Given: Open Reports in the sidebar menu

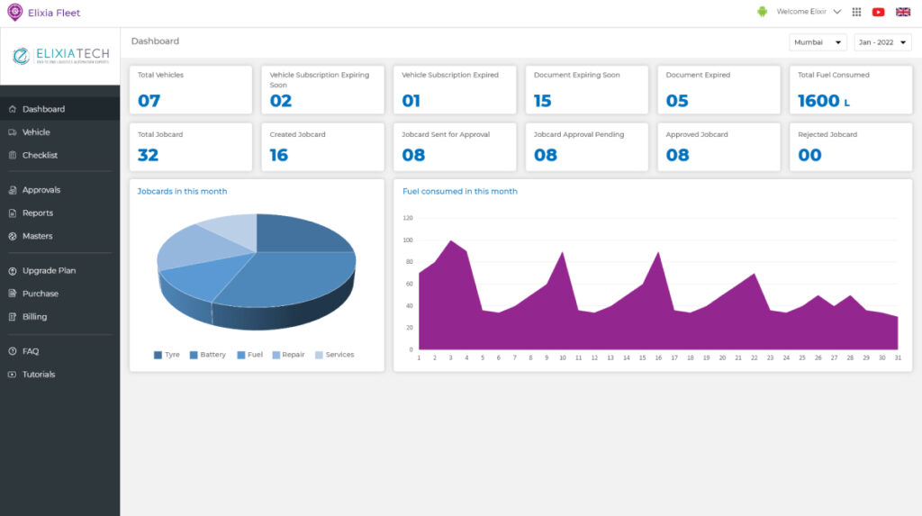Looking at the screenshot, I should coord(38,213).
